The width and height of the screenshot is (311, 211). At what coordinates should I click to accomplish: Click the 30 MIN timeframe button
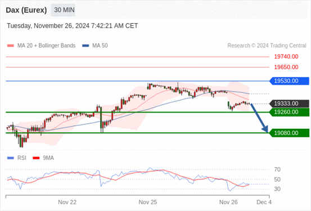point(63,10)
